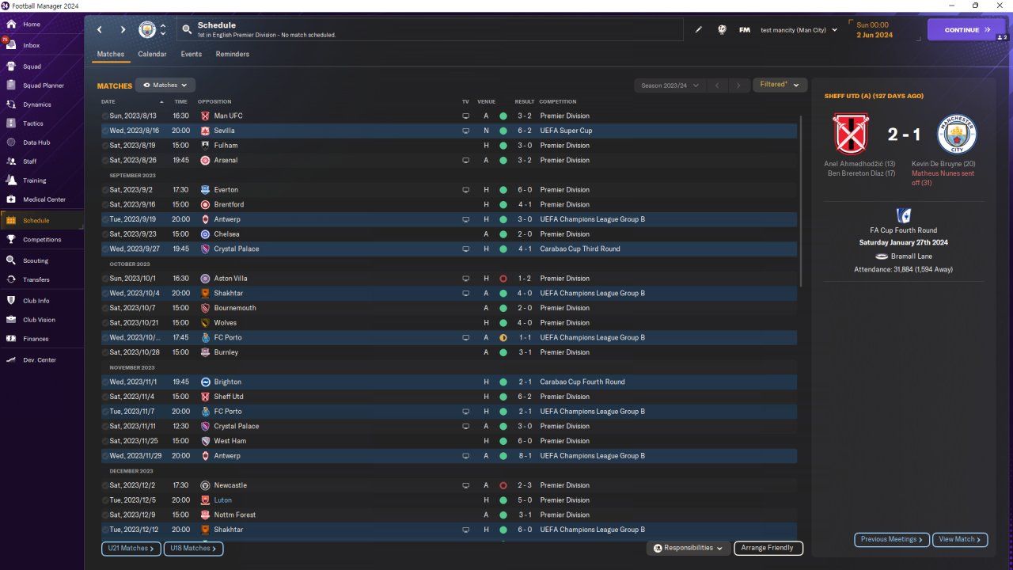This screenshot has width=1013, height=570.
Task: Click the Manchester City crest in match preview panel
Action: (x=957, y=134)
